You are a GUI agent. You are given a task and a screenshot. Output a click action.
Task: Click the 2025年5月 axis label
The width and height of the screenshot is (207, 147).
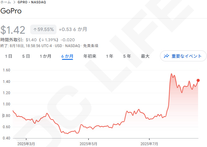click(89, 144)
